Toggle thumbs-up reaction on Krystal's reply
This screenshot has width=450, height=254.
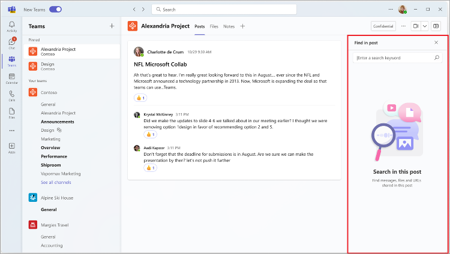[150, 134]
